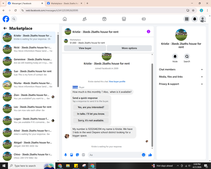This screenshot has height=169, width=211.
Task: Open the Chivo conversation in list
Action: click(28, 156)
